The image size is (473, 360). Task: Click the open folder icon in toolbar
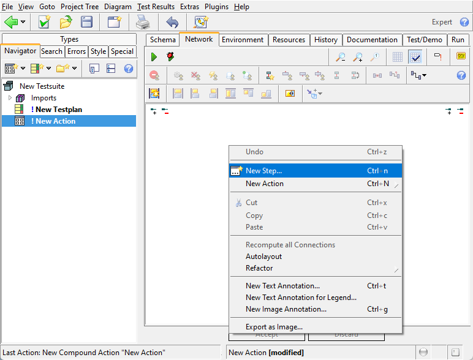pyautogui.click(x=66, y=22)
